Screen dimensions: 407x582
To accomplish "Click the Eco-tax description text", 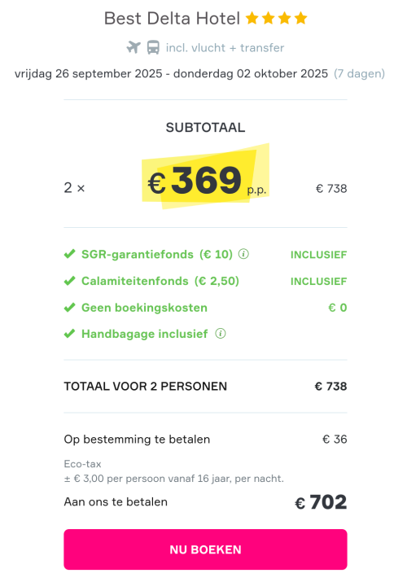I will pos(173,471).
